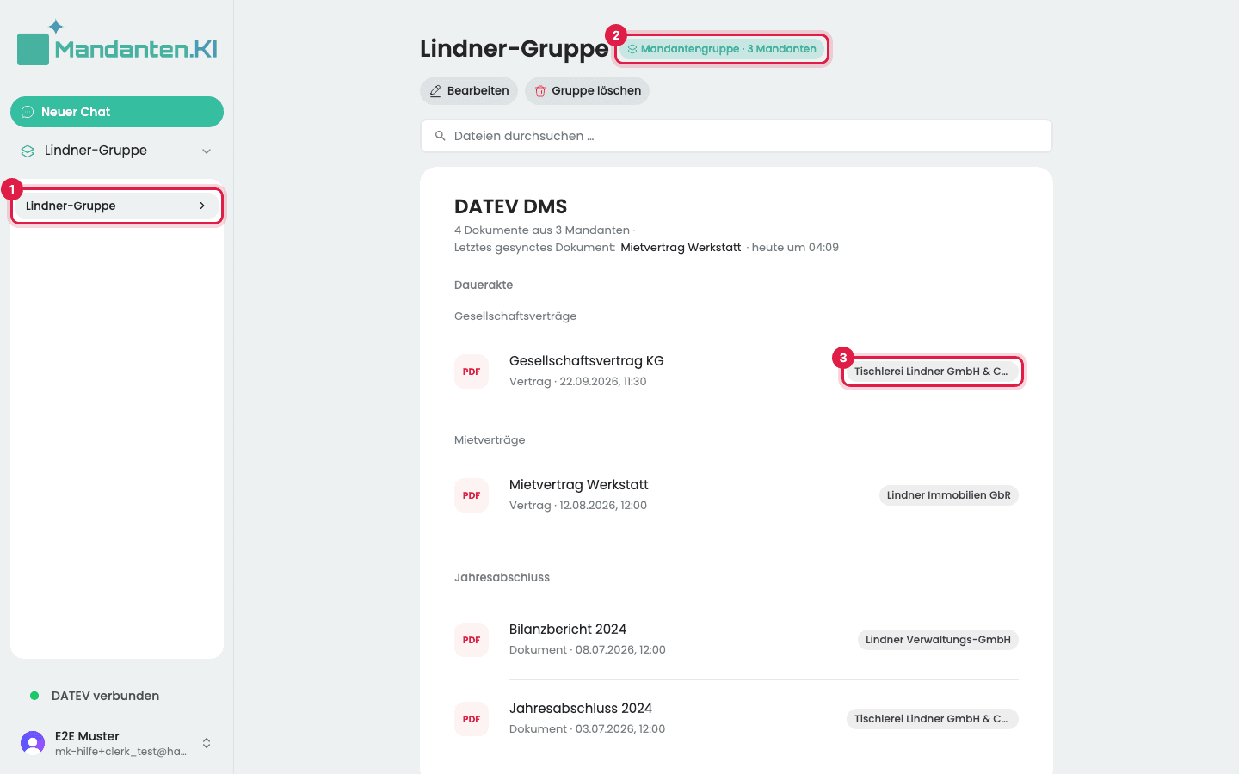Click the green DATEV connection status dot
The height and width of the screenshot is (774, 1239).
[34, 696]
